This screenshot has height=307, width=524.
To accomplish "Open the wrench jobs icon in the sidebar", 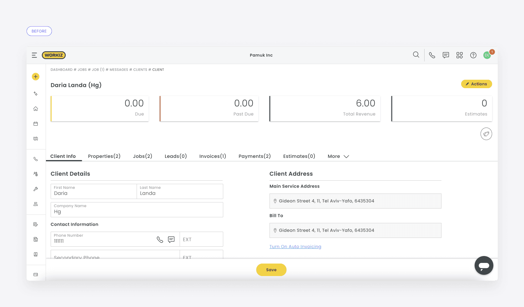I will pos(36,189).
